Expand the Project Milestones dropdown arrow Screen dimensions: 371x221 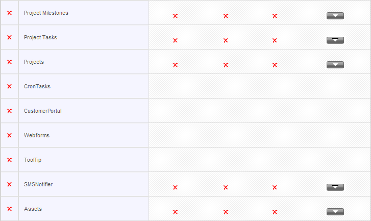pyautogui.click(x=335, y=16)
